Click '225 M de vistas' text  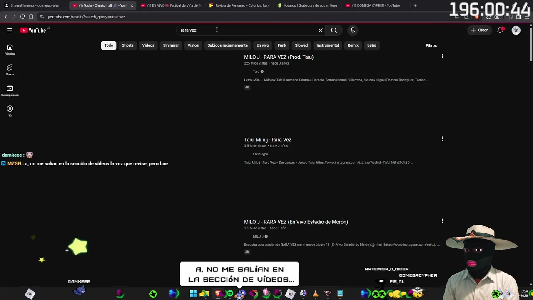point(256,63)
